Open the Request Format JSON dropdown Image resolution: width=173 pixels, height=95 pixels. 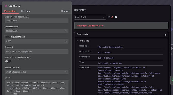[37, 72]
